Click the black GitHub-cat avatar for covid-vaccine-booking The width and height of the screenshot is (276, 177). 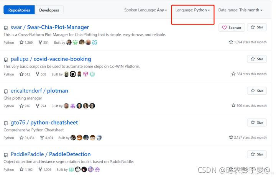pyautogui.click(x=73, y=74)
